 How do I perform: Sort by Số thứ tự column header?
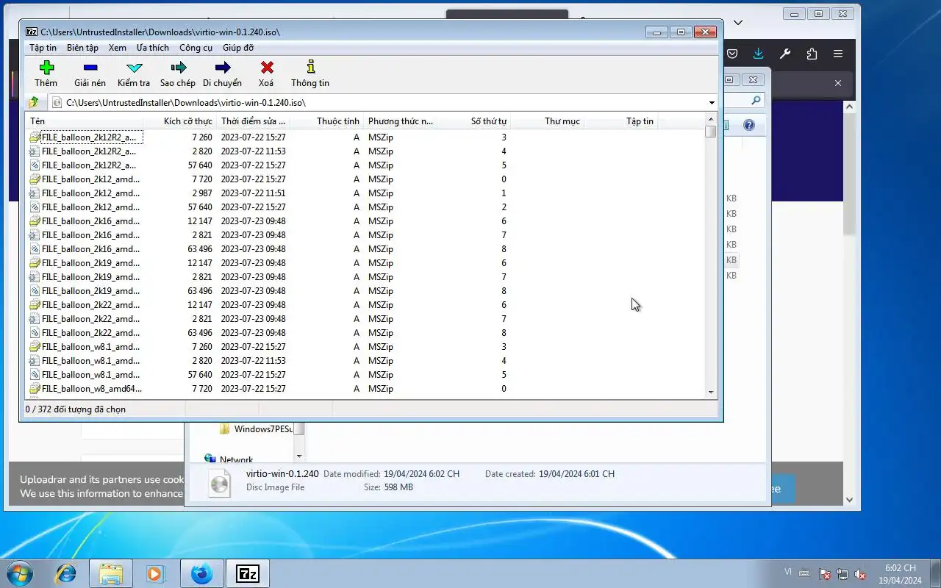coord(473,121)
